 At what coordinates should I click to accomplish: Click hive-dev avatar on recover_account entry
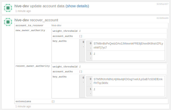[8, 22]
